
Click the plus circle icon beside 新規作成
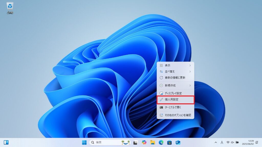pos(161,85)
